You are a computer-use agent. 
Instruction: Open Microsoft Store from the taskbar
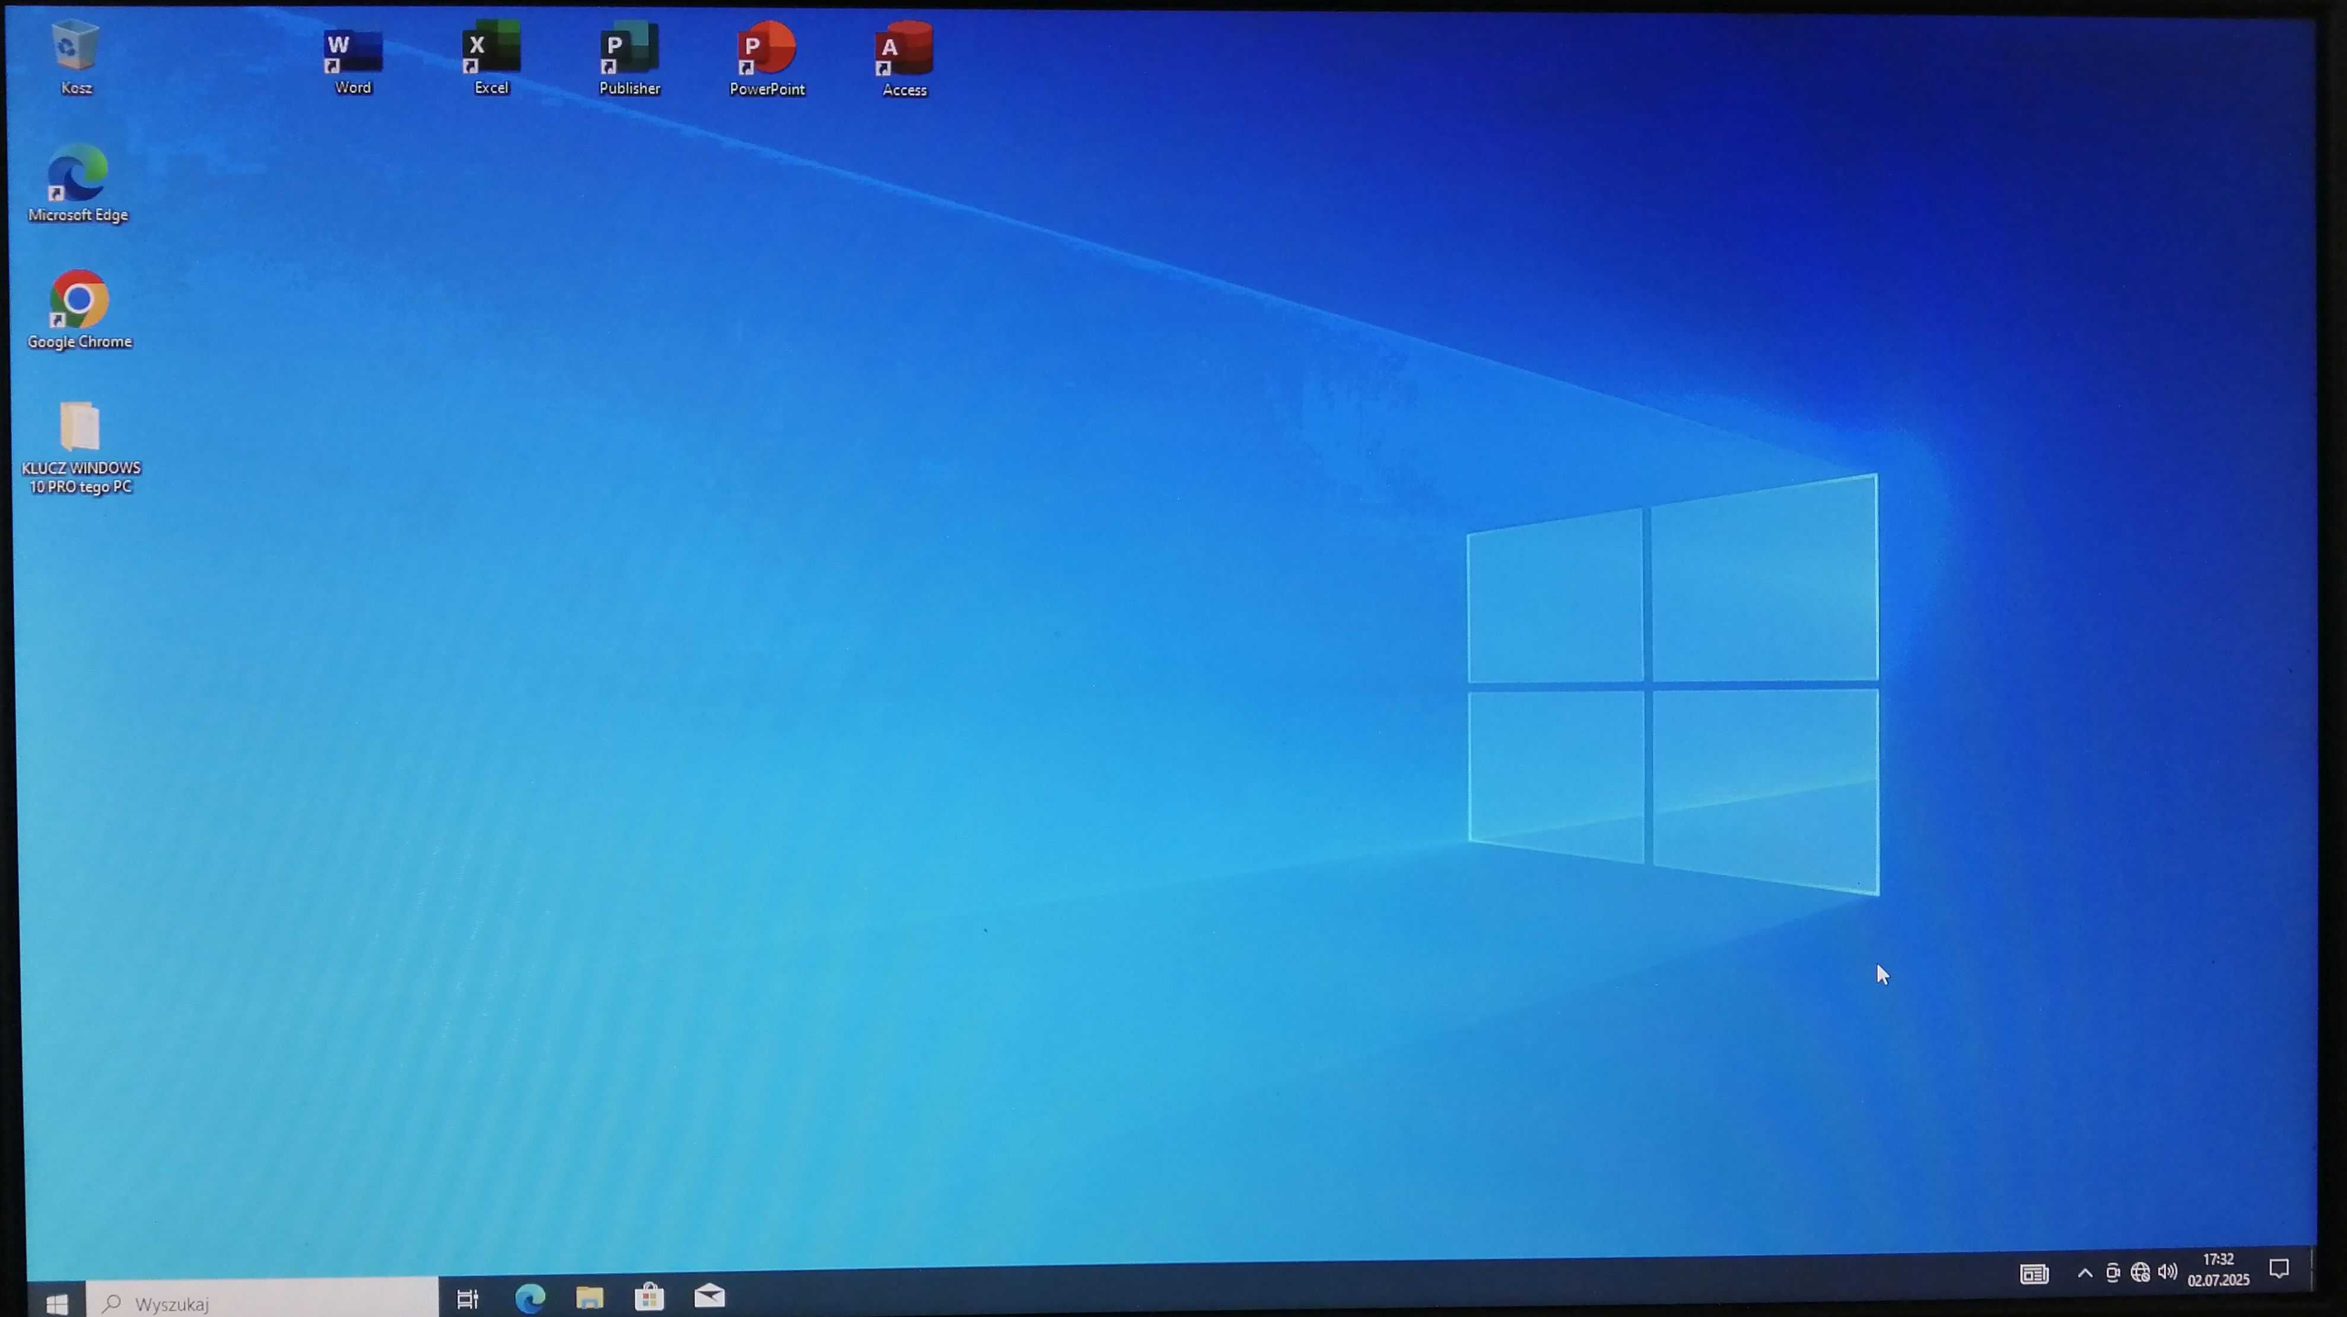tap(650, 1296)
